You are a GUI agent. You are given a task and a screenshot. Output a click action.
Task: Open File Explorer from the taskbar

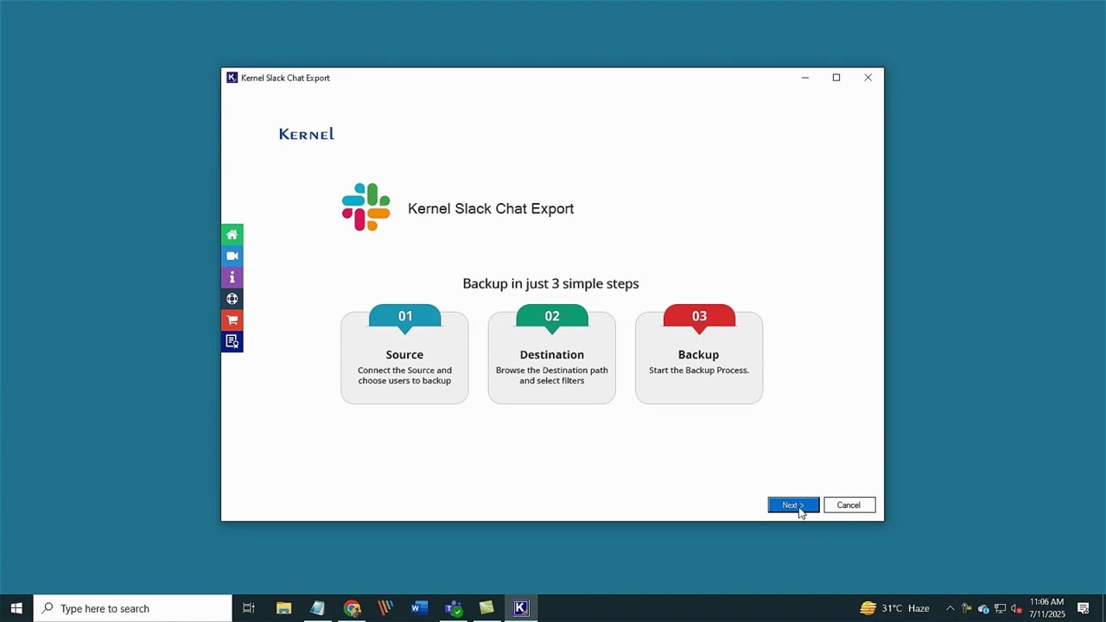(283, 608)
